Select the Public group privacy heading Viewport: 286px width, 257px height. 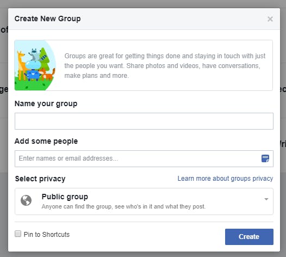(65, 197)
